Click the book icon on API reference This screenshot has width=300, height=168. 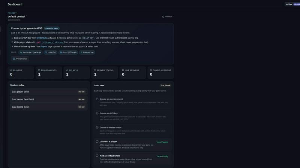click(x=14, y=59)
